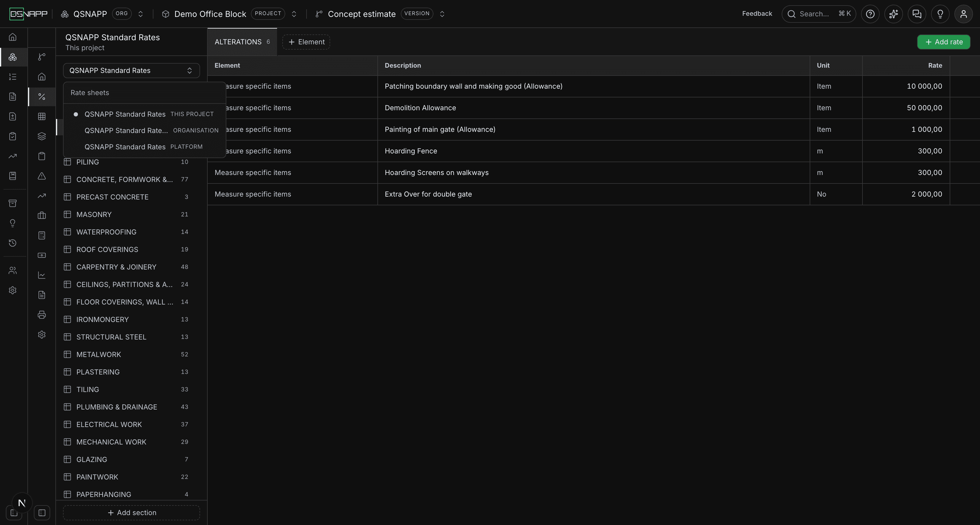Image resolution: width=980 pixels, height=525 pixels.
Task: Click the Rate column header
Action: (906, 65)
